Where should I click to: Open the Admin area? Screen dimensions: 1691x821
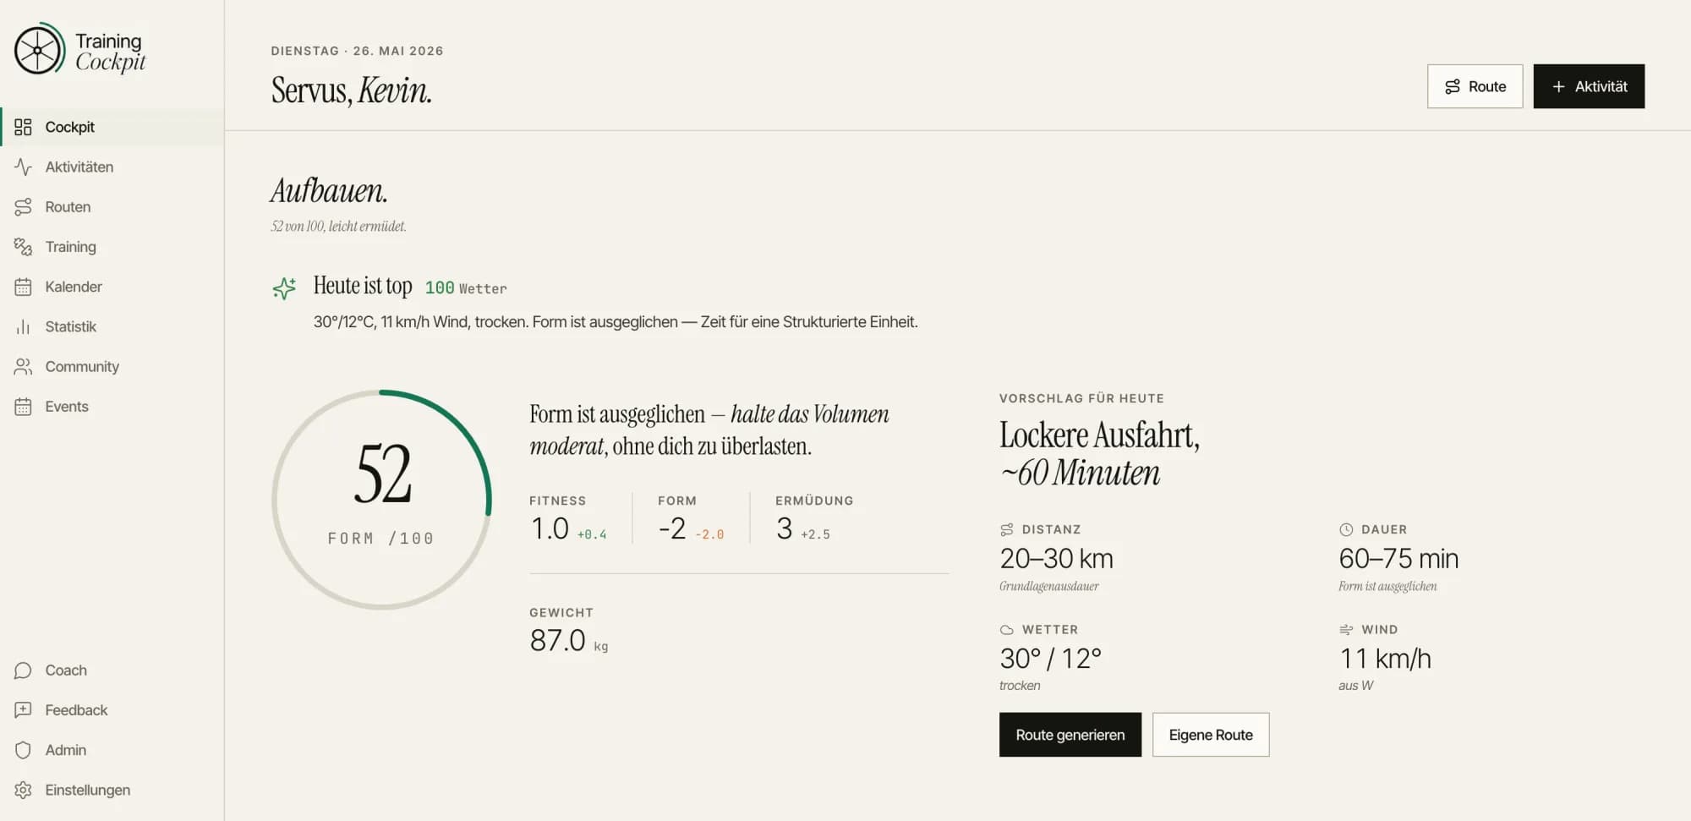[x=112, y=750]
